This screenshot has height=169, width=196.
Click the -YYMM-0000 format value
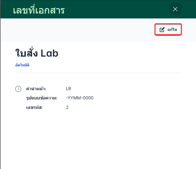[x=80, y=98]
